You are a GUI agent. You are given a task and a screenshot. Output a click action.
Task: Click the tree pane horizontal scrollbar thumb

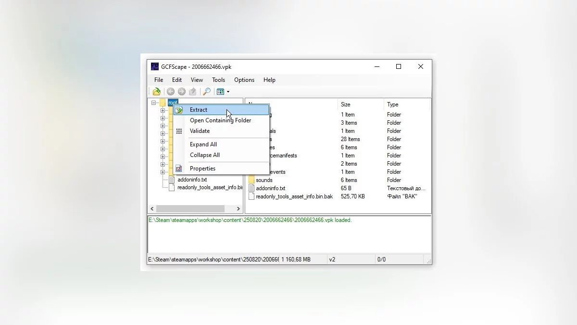[190, 209]
